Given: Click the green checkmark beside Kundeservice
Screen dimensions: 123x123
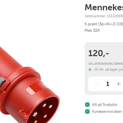Looking at the screenshot, I should coord(87,111).
